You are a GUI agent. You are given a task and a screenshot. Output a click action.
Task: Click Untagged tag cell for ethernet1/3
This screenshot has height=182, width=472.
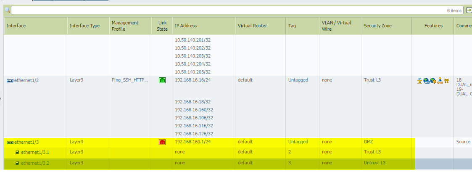(x=298, y=142)
